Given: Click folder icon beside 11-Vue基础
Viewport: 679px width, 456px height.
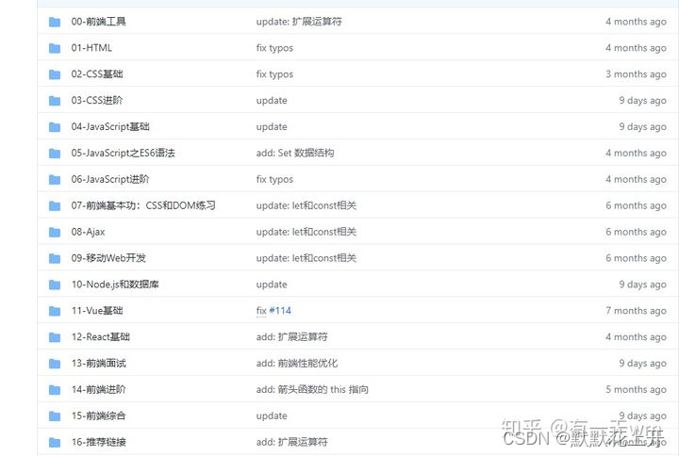Looking at the screenshot, I should (x=55, y=311).
